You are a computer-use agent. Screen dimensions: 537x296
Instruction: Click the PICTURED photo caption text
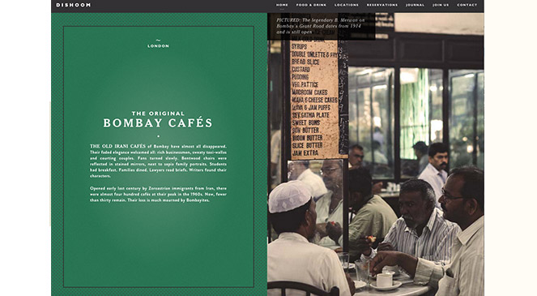click(x=321, y=26)
